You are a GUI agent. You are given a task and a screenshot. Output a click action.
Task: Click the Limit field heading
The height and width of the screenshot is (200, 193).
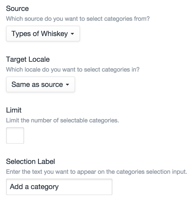[x=14, y=110]
